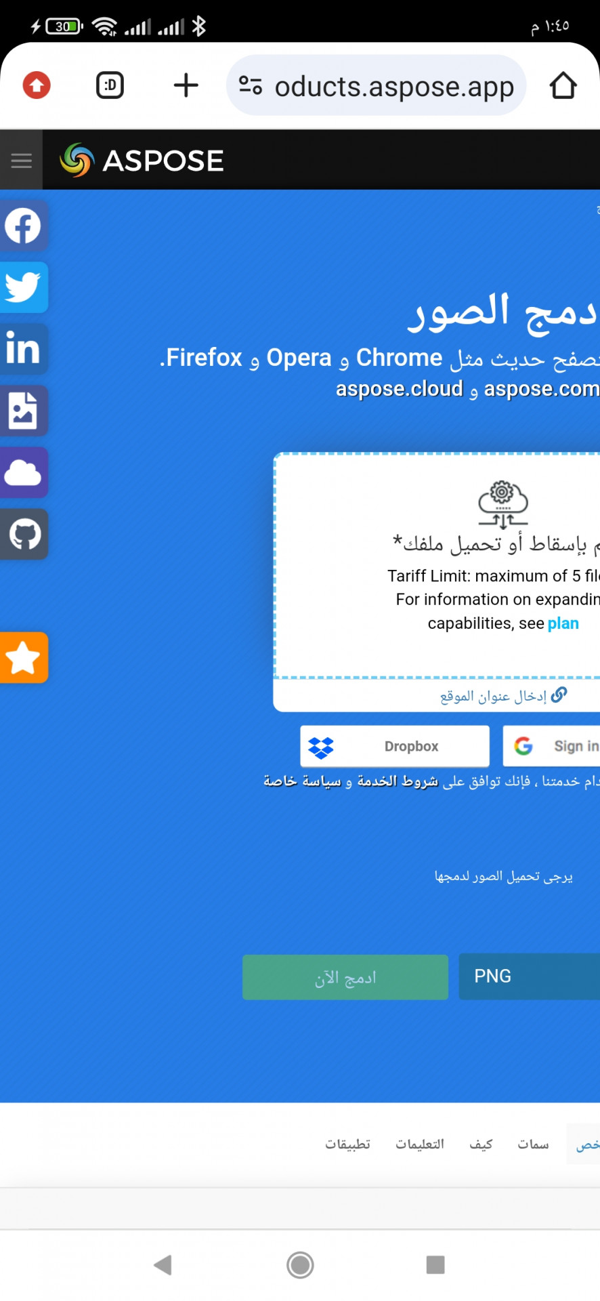Click the يرجى تحميل الصور لدمجها message
The image size is (600, 1301).
(x=504, y=876)
